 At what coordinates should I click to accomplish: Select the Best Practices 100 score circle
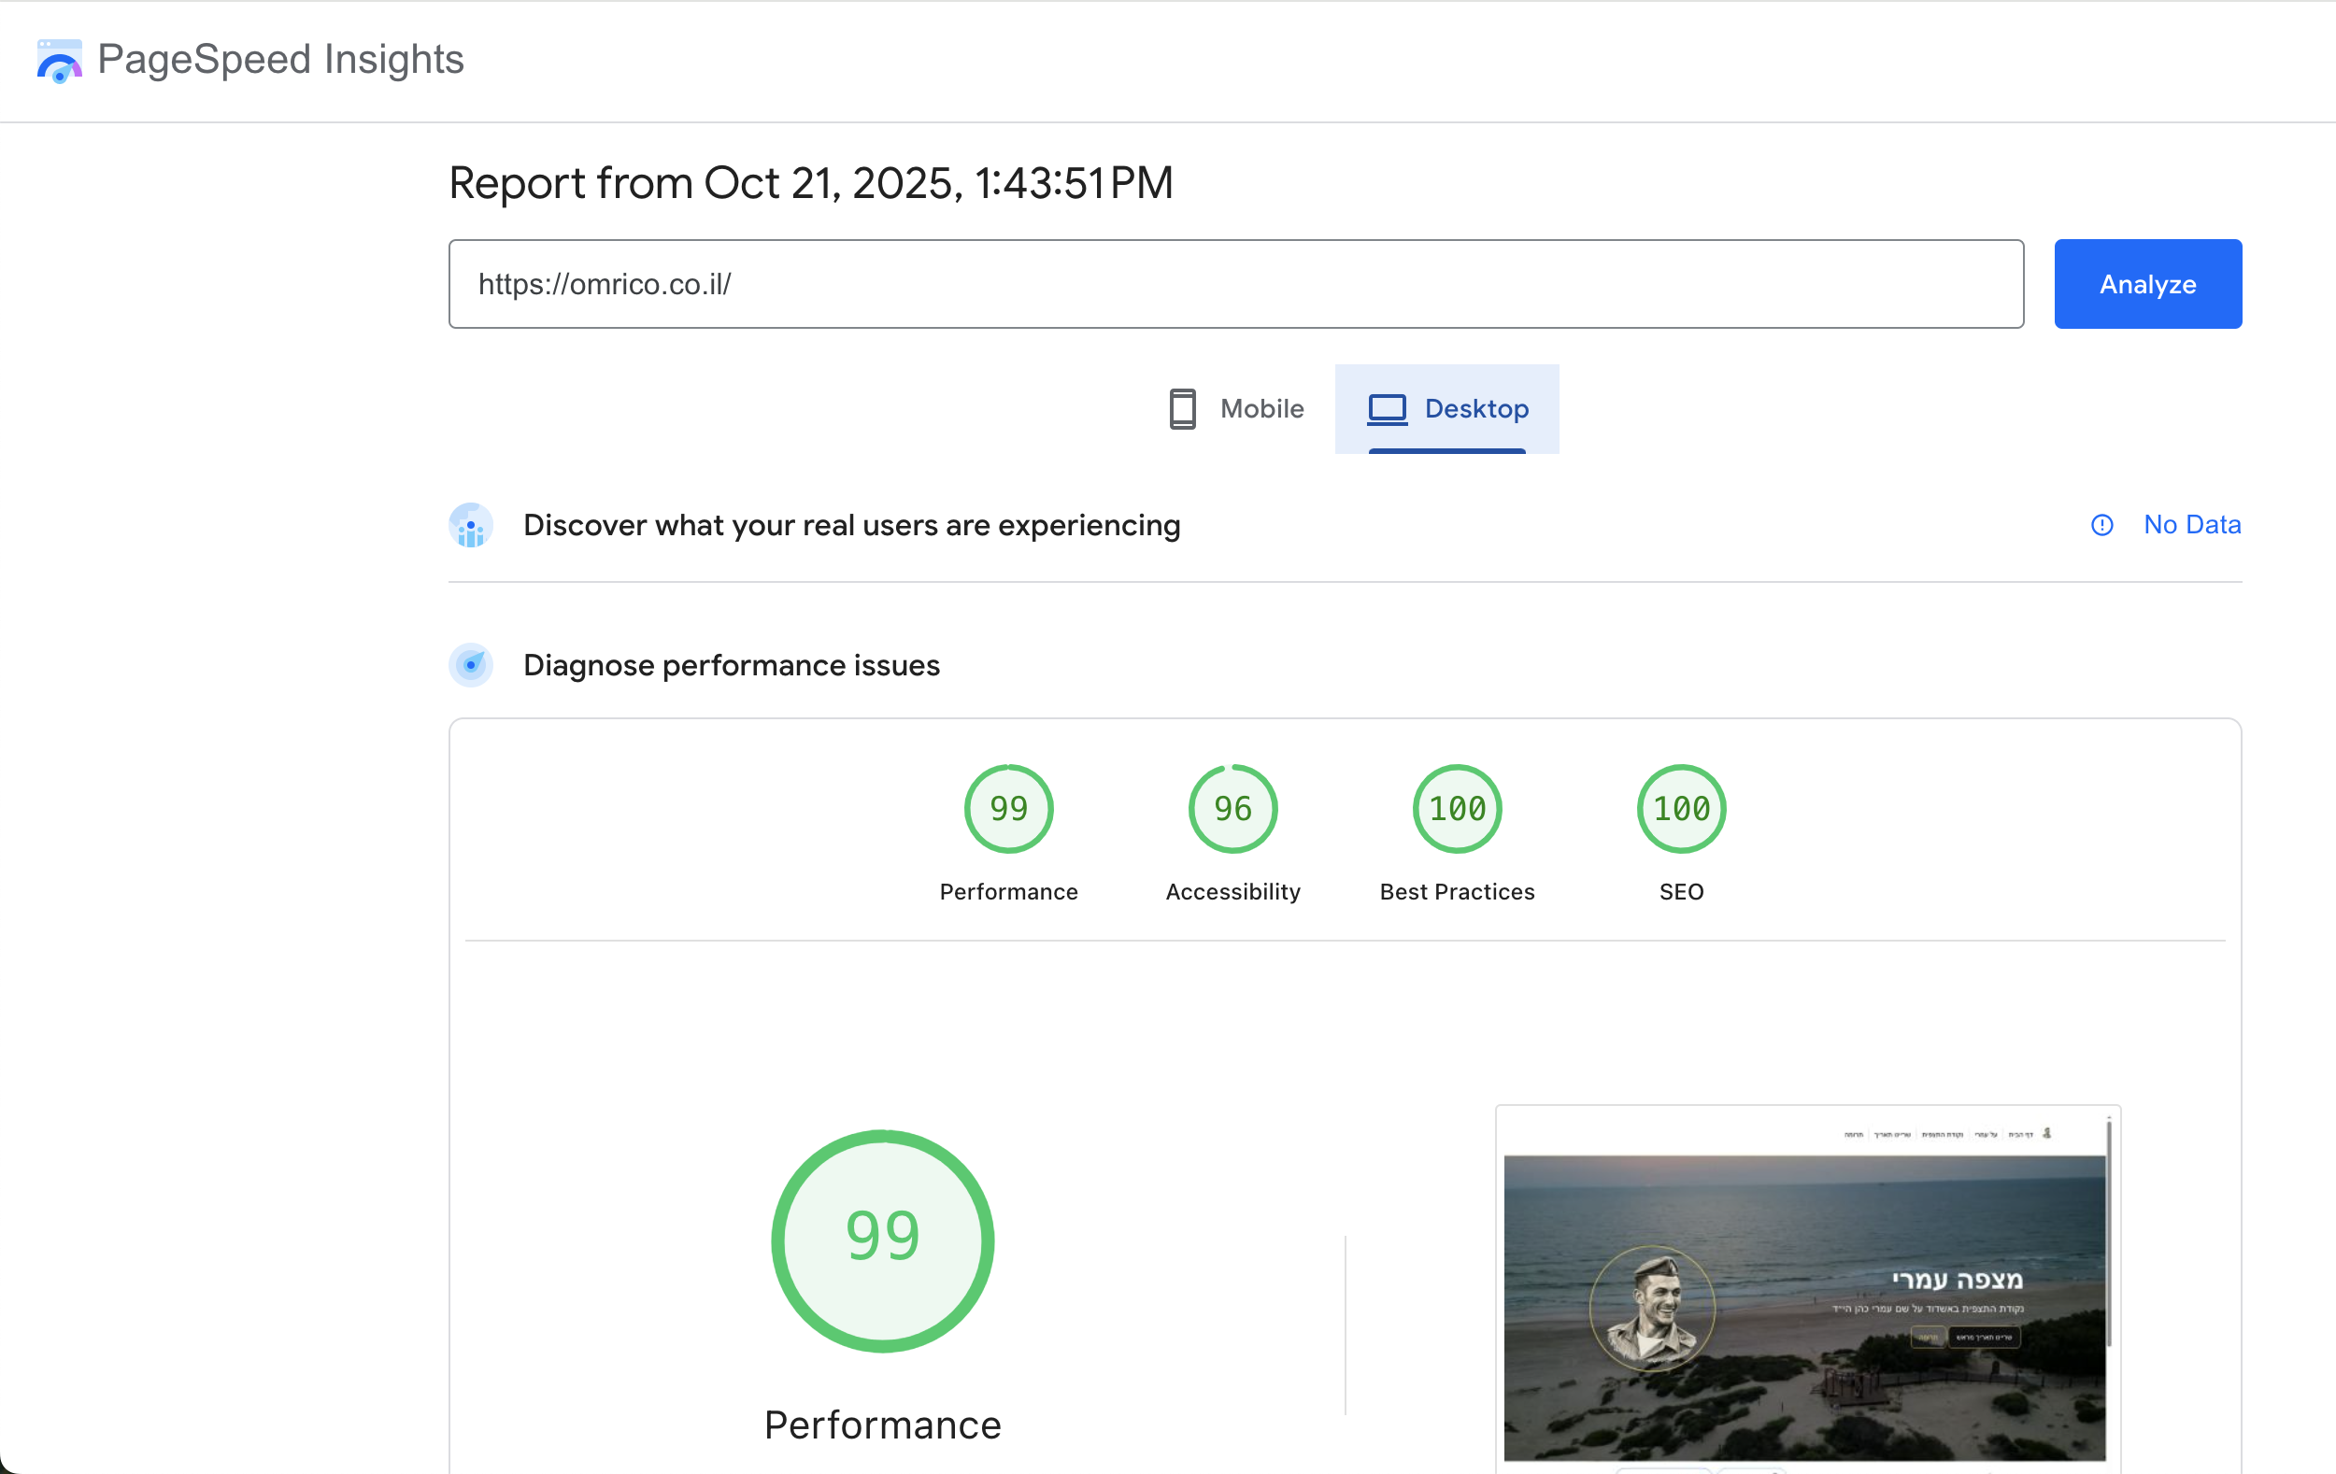pyautogui.click(x=1456, y=808)
